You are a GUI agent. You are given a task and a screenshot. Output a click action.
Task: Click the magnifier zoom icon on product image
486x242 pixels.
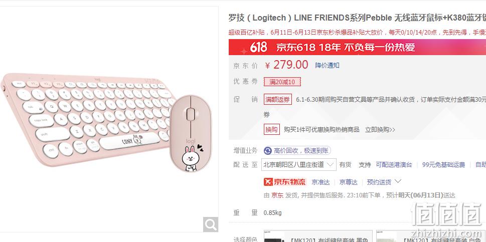click(x=211, y=224)
